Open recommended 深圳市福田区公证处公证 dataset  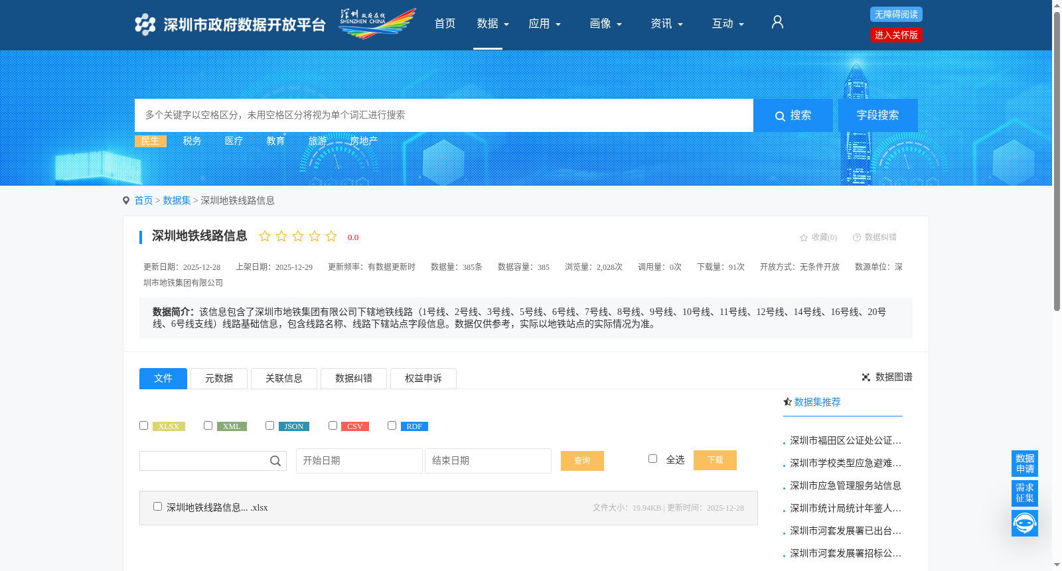coord(846,441)
